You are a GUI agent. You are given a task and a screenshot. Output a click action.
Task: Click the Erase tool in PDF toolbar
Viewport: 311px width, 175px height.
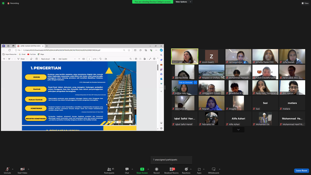31,59
